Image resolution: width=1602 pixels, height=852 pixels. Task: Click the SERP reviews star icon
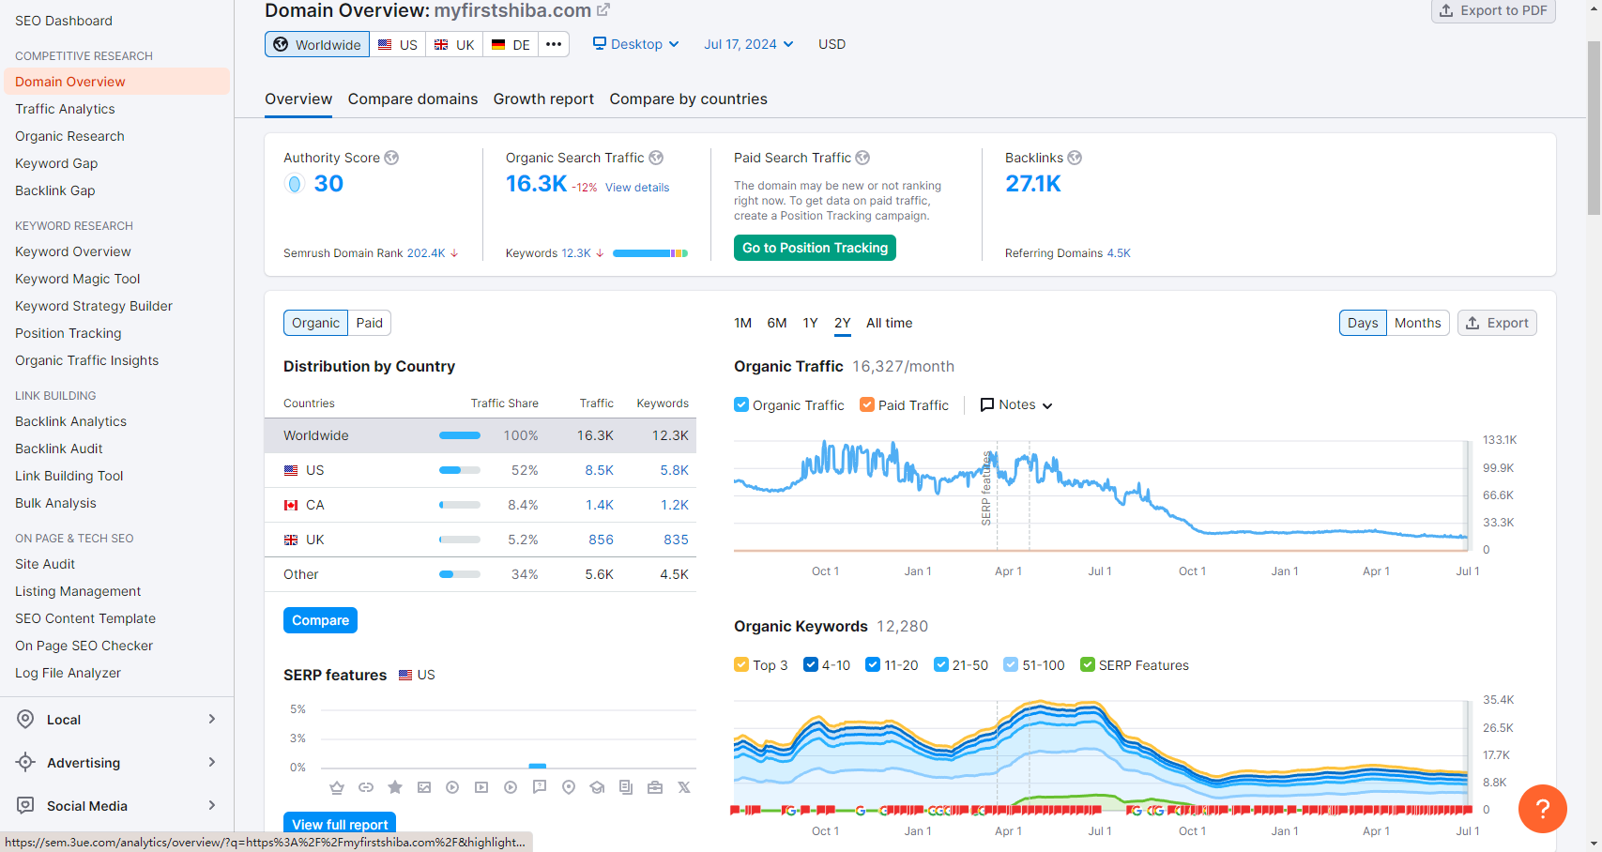395,787
